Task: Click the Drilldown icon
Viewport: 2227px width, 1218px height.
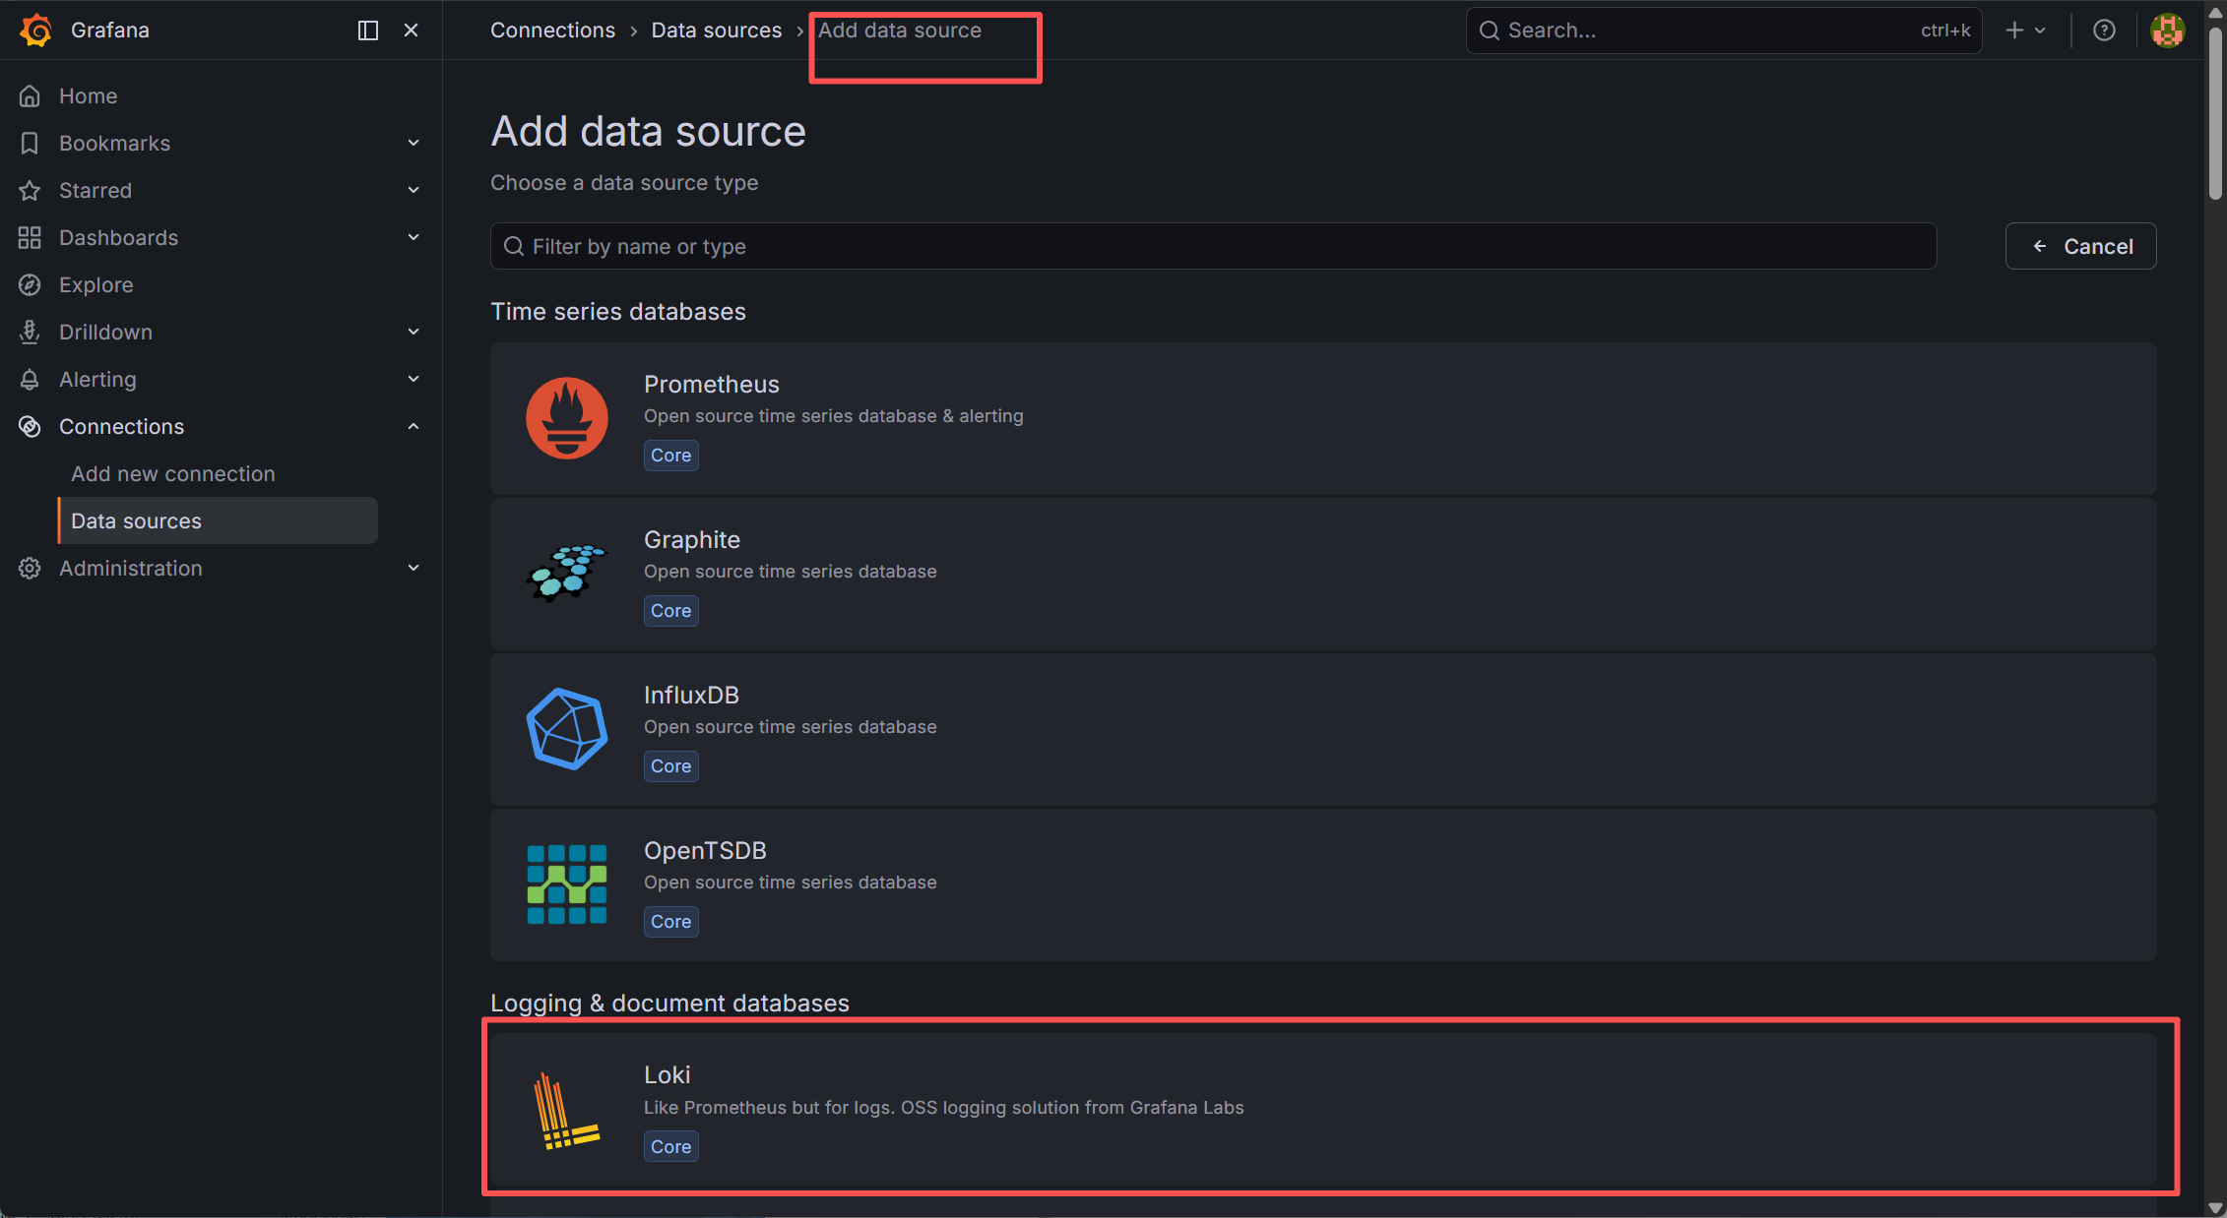Action: click(30, 332)
